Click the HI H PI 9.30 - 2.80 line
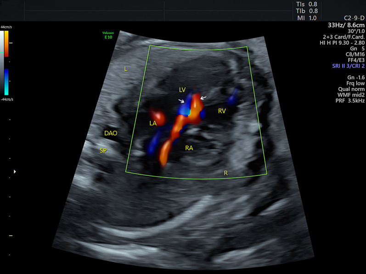The image size is (366, 274). [342, 43]
